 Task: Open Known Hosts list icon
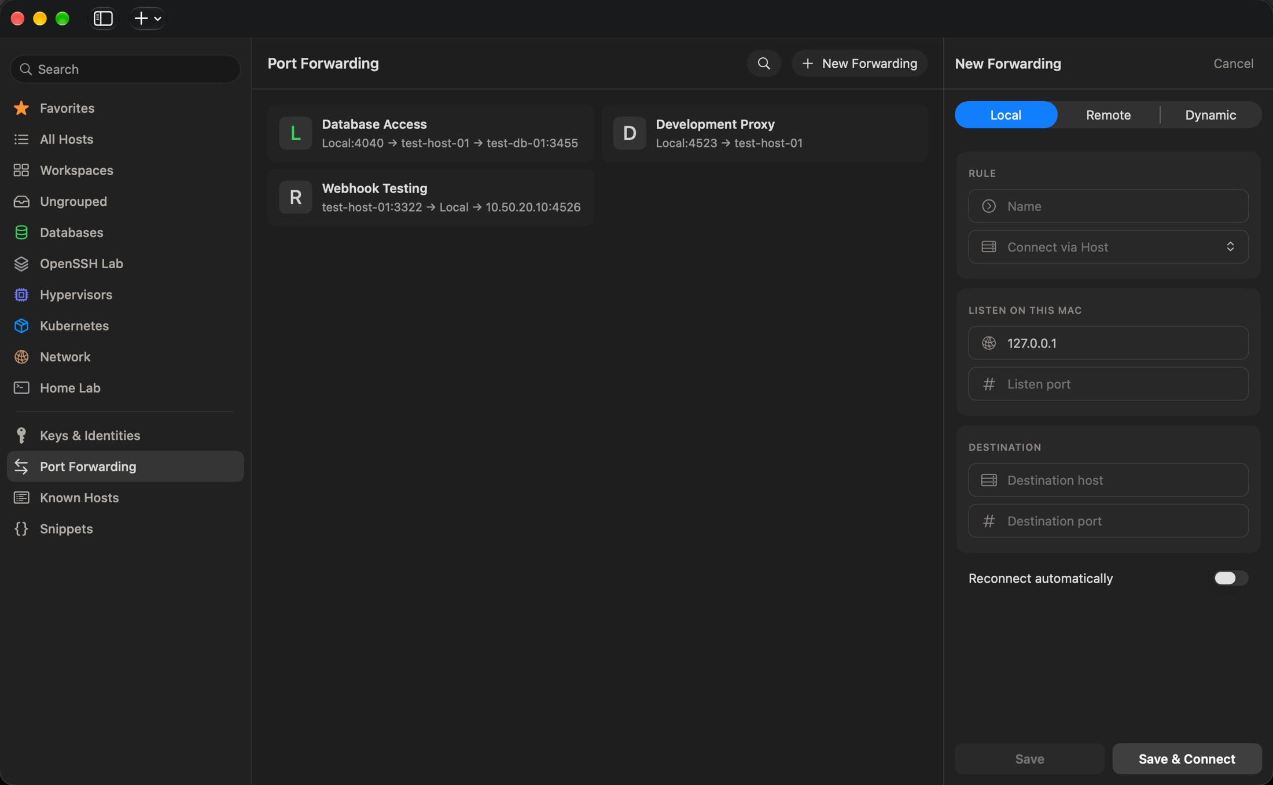(21, 498)
